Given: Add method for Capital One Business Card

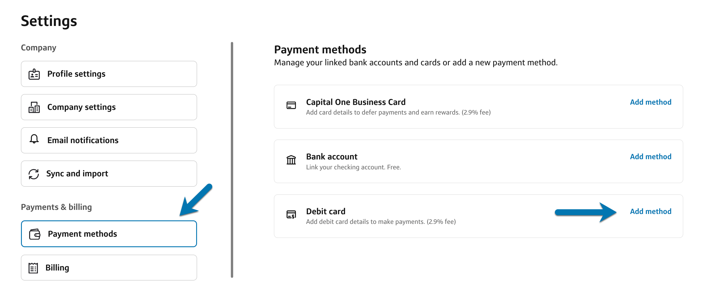Looking at the screenshot, I should tap(651, 102).
